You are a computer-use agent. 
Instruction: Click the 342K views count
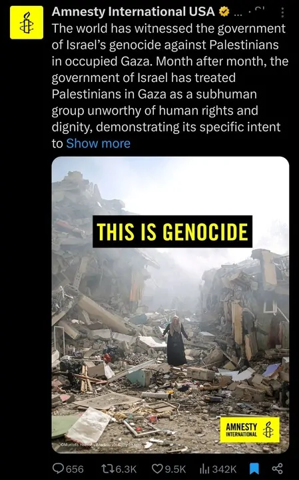click(224, 469)
